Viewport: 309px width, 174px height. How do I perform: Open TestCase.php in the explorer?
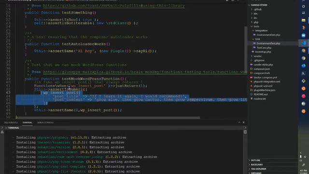264,48
